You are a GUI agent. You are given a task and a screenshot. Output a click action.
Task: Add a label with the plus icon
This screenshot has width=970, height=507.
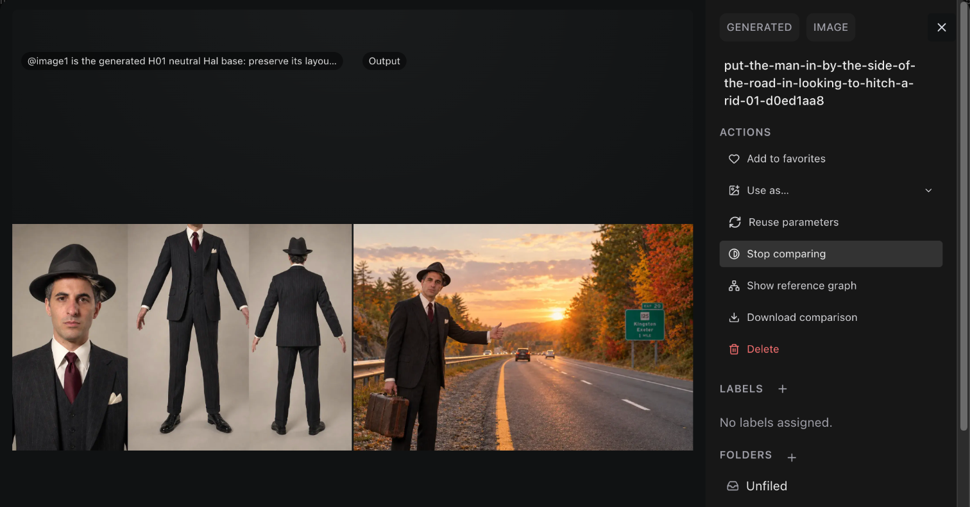[x=783, y=389]
